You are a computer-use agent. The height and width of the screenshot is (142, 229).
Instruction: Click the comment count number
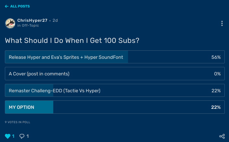(28, 136)
